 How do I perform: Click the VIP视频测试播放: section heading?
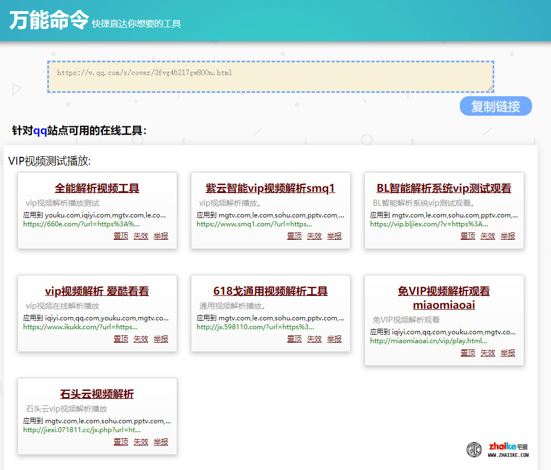pyautogui.click(x=49, y=161)
